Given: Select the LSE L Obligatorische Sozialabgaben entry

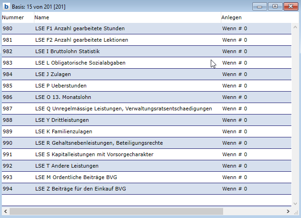Looking at the screenshot, I should point(80,63).
